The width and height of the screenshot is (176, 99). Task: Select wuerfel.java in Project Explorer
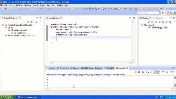21,33
